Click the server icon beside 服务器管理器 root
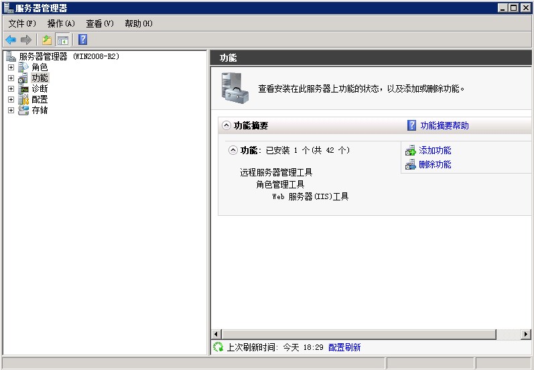The height and width of the screenshot is (370, 534). point(11,56)
